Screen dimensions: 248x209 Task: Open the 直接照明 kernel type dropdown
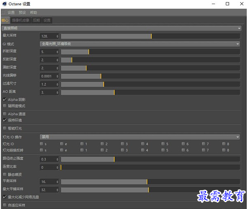pyautogui.click(x=121, y=28)
